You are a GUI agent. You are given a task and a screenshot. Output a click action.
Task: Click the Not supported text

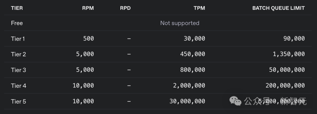coord(180,23)
